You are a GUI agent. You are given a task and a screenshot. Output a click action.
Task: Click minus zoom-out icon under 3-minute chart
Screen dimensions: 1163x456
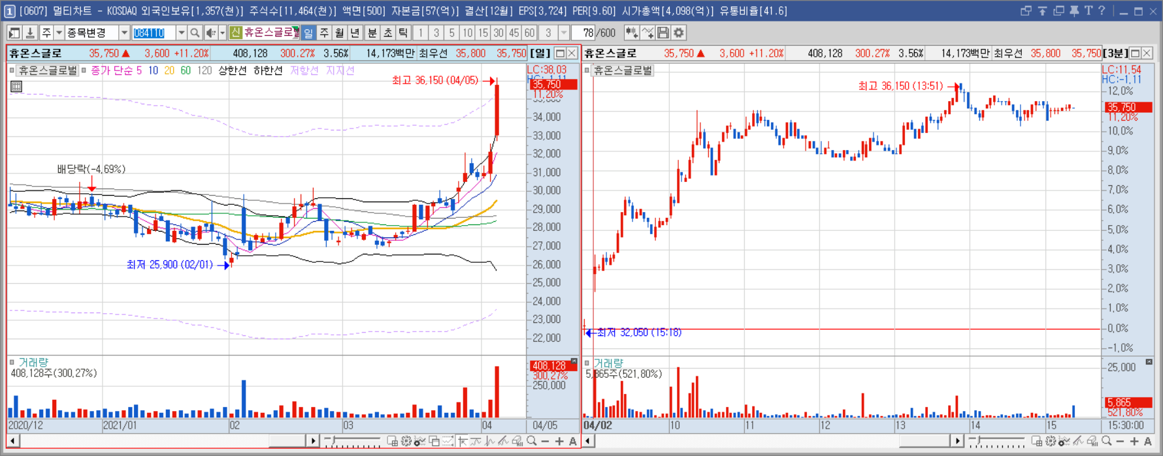(1120, 442)
